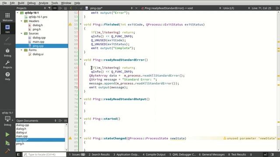
Task: Split the Open Documents panel
Action: click(60, 120)
